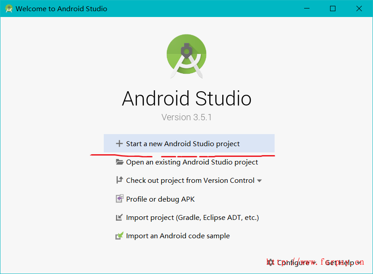This screenshot has width=373, height=274.
Task: Choose Profile or debug APK text
Action: click(160, 199)
